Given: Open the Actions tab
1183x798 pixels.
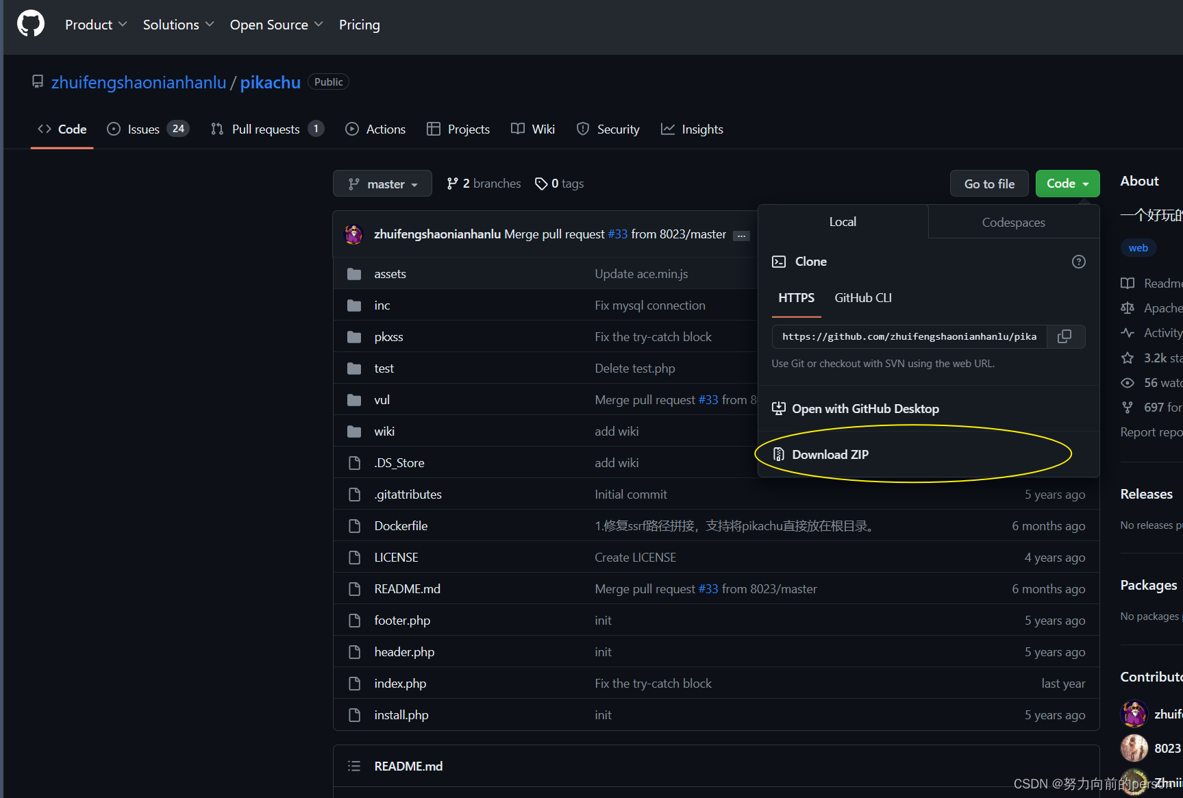Looking at the screenshot, I should coord(375,129).
